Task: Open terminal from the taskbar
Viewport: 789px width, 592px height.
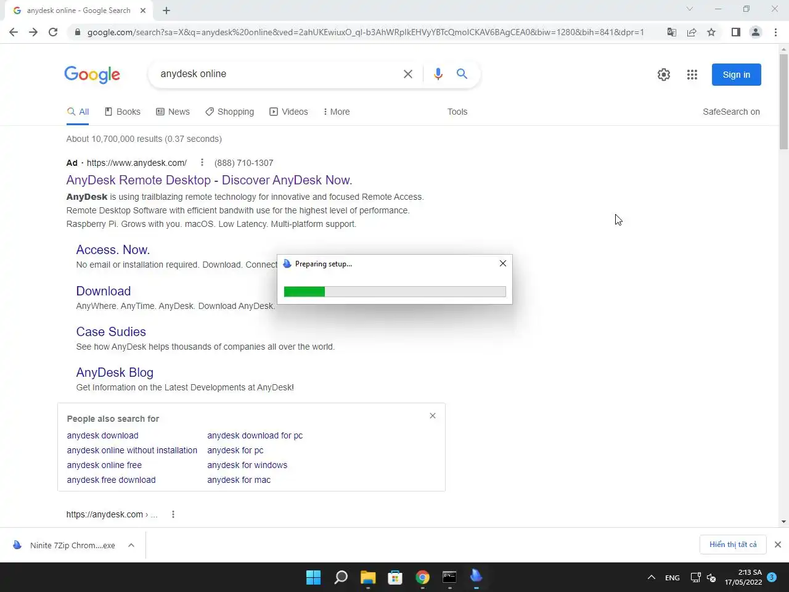Action: pyautogui.click(x=449, y=577)
